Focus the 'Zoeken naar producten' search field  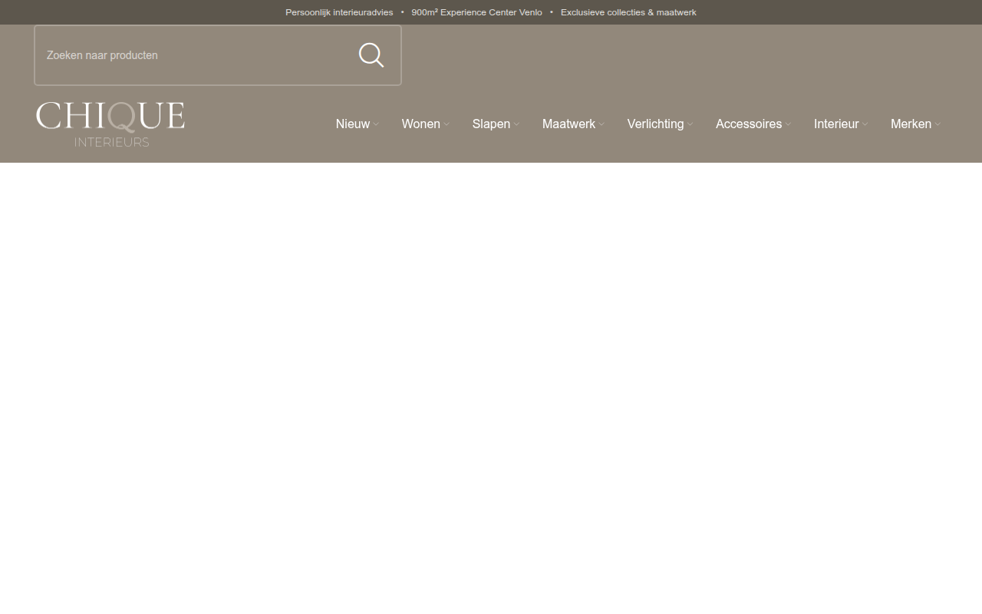218,55
